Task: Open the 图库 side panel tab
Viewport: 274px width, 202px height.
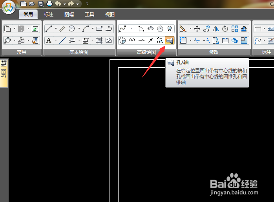Action: [4, 73]
